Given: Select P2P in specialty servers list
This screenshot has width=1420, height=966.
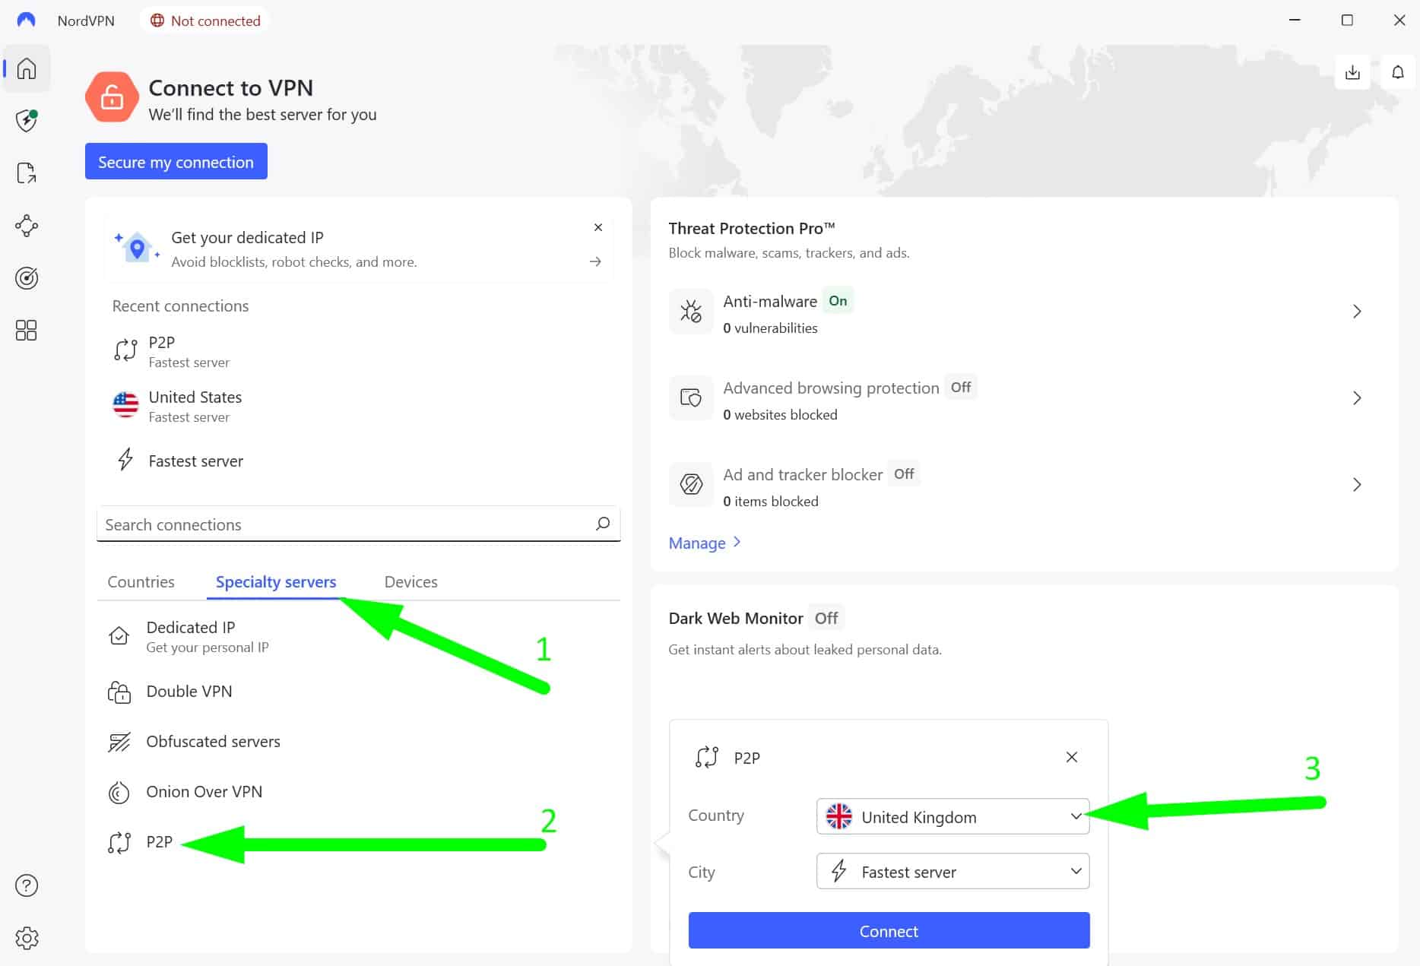Looking at the screenshot, I should (x=160, y=842).
